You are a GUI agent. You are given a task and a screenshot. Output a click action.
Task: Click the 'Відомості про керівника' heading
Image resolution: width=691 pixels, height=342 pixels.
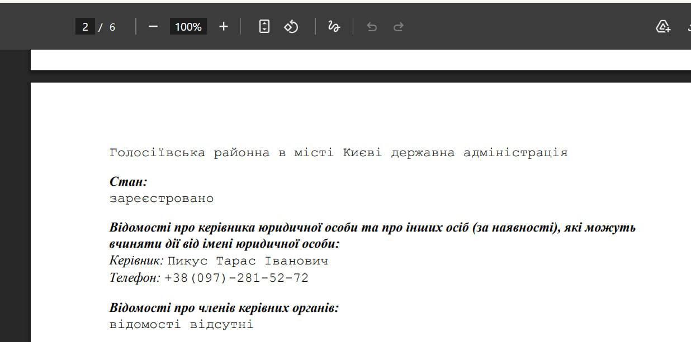click(x=372, y=228)
